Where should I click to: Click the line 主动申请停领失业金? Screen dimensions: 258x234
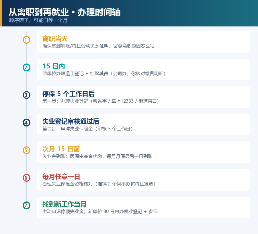click(x=100, y=211)
